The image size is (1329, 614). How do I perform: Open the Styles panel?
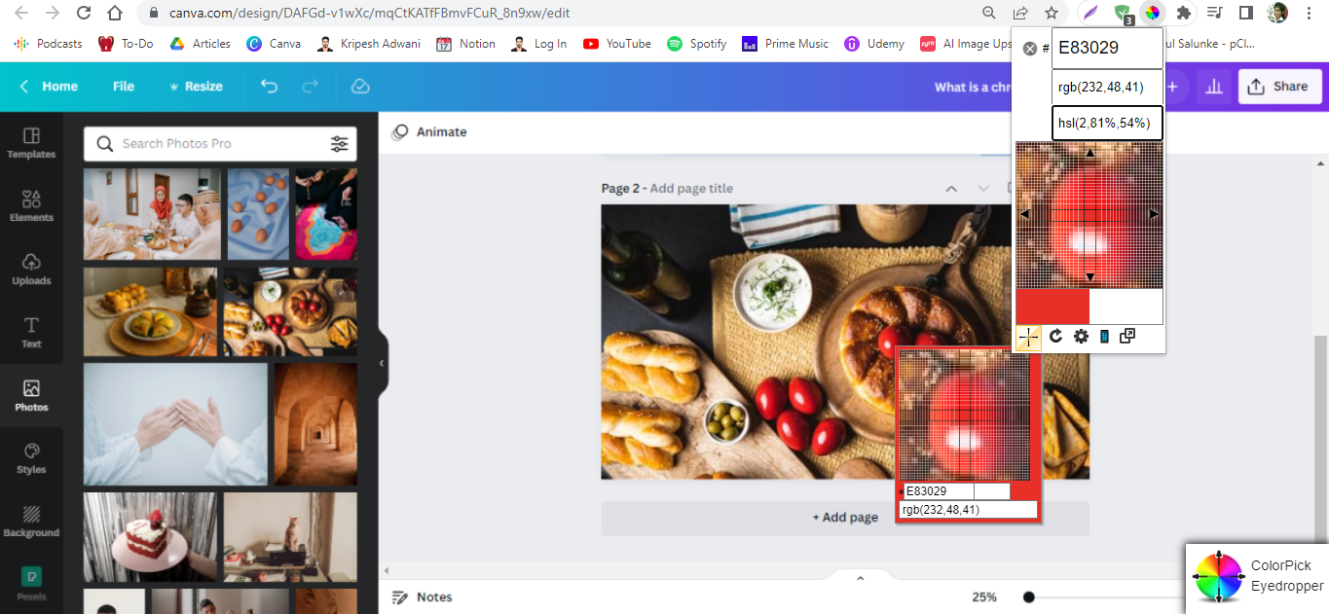point(31,458)
